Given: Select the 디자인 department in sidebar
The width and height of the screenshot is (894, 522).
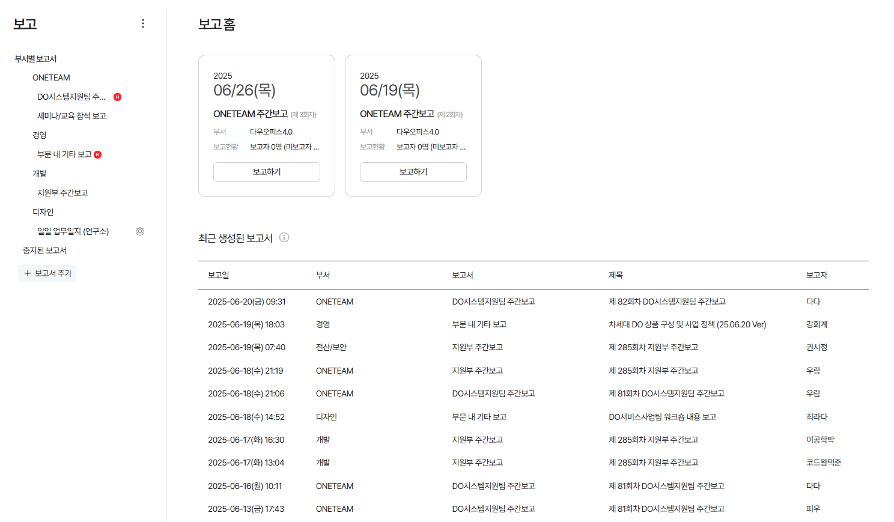Looking at the screenshot, I should pos(43,212).
